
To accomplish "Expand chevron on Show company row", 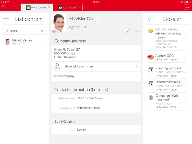I will [137, 76].
